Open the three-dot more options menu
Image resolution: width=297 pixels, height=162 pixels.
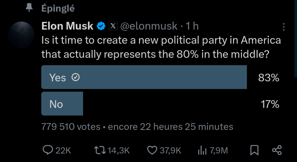pyautogui.click(x=283, y=27)
